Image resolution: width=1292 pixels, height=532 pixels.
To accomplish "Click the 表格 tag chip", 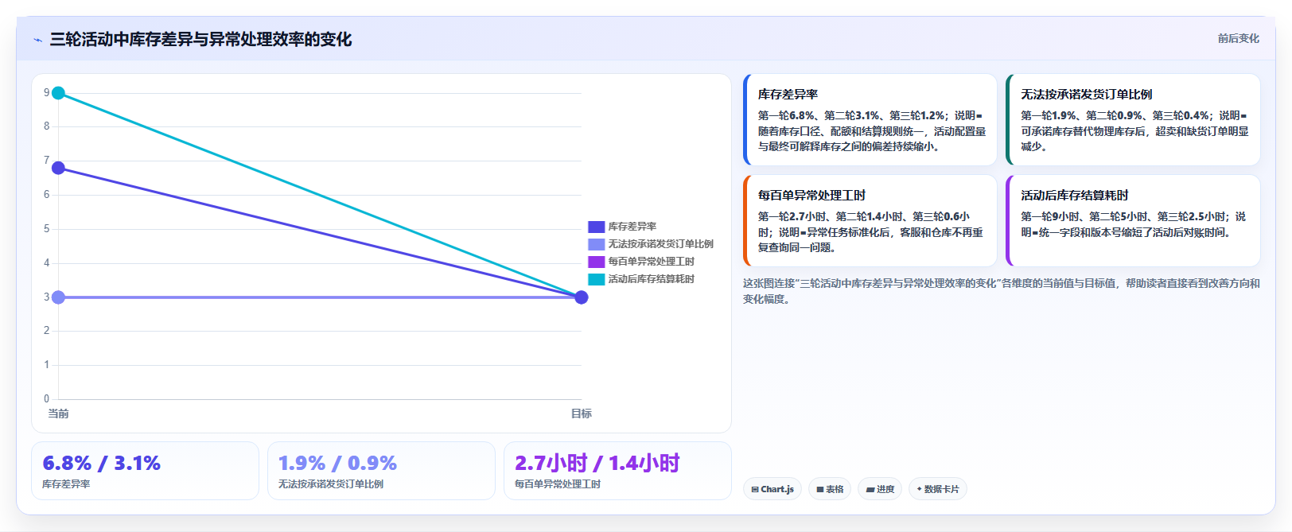I will (x=830, y=489).
